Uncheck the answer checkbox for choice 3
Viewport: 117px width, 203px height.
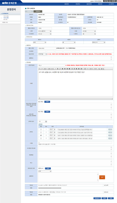(41, 135)
